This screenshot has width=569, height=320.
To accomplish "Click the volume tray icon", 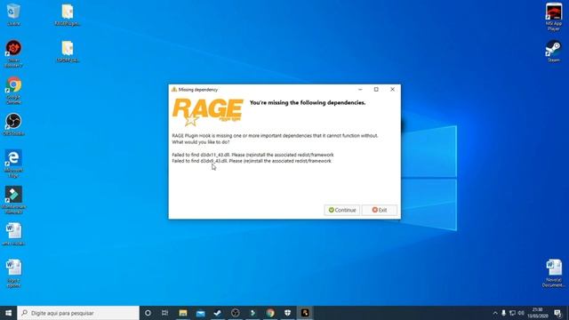I will coord(521,313).
